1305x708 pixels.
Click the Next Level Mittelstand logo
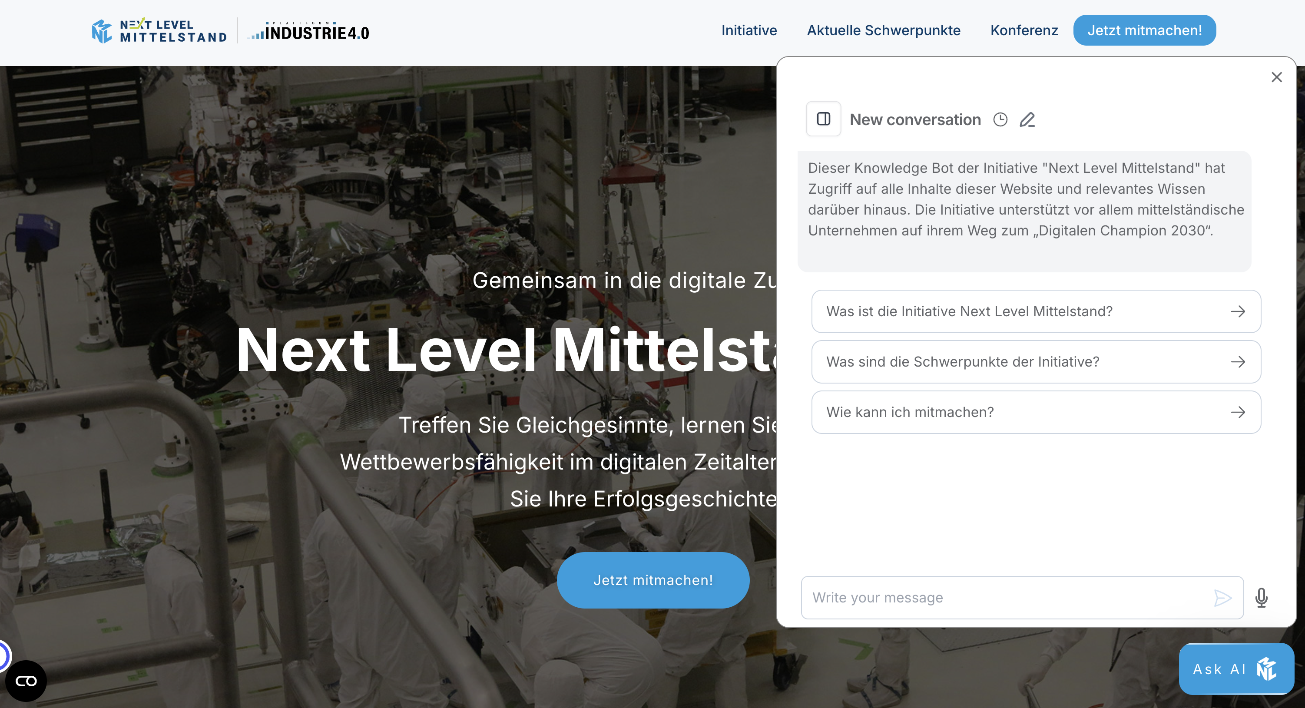[159, 31]
